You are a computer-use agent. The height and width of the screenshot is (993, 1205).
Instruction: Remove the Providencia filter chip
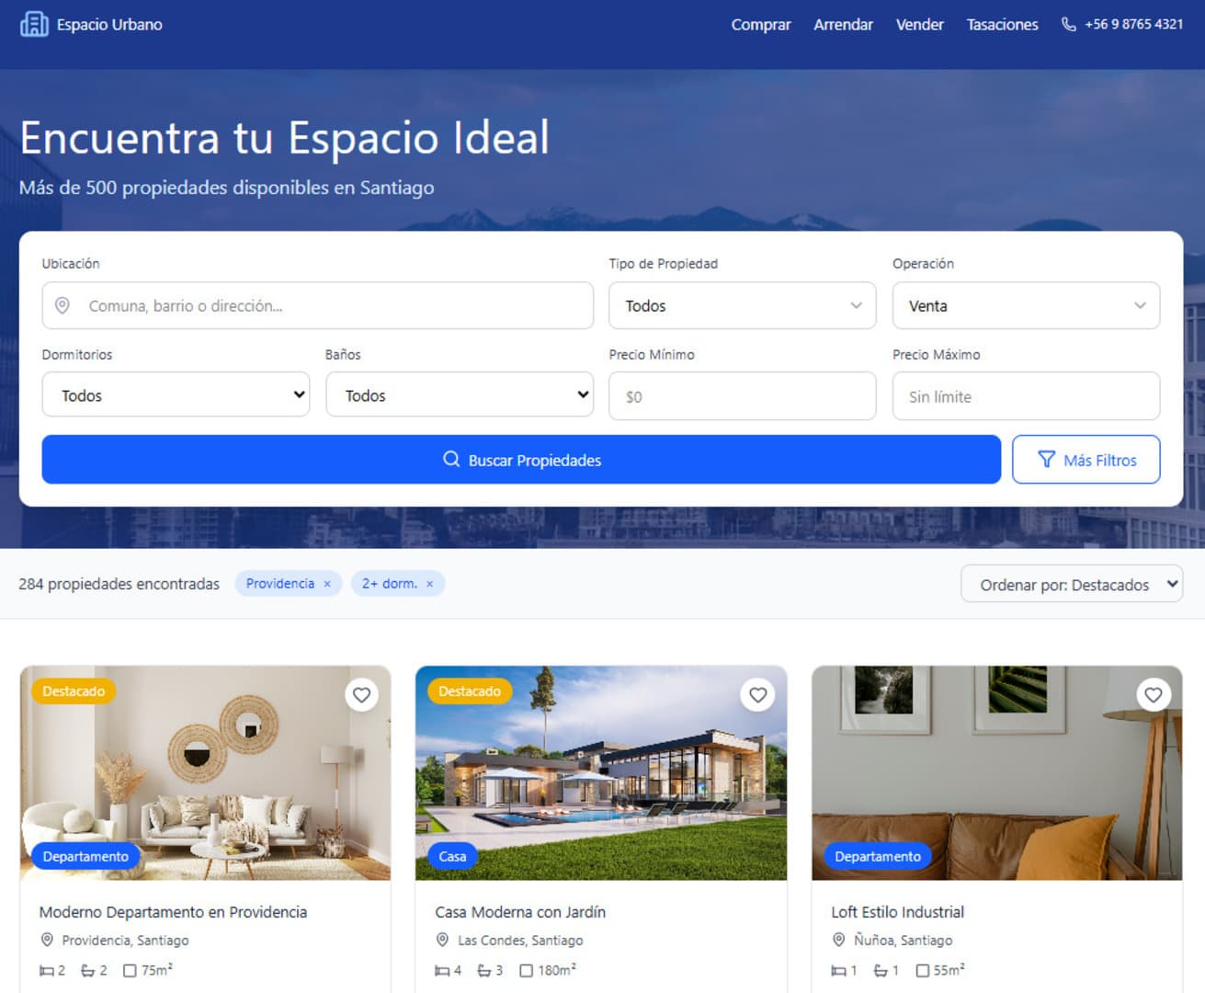327,584
